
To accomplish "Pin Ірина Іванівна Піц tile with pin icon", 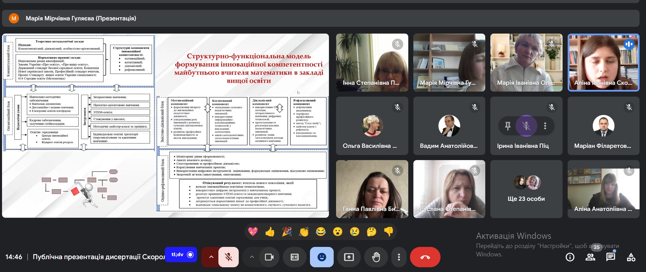I will tap(508, 126).
